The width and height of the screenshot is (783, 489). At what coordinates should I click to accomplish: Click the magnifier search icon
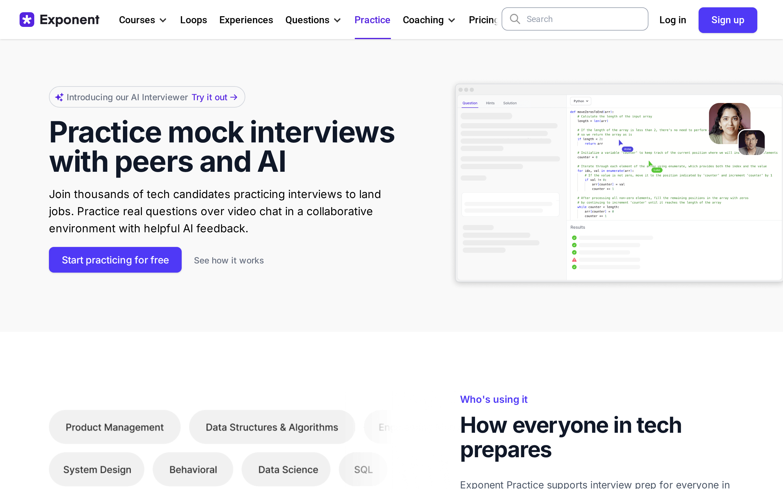coord(515,19)
